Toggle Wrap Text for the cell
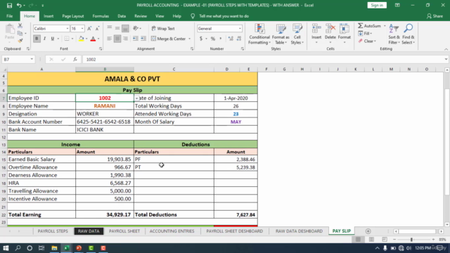This screenshot has height=253, width=450. 163,28
